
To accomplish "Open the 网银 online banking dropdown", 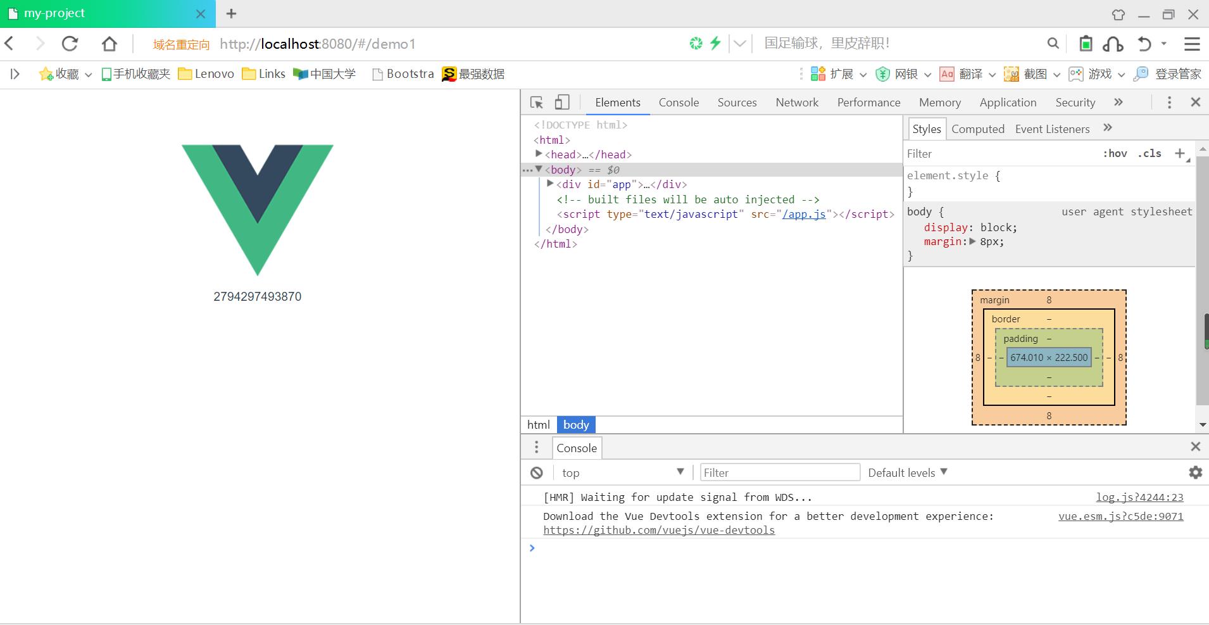I will (903, 74).
